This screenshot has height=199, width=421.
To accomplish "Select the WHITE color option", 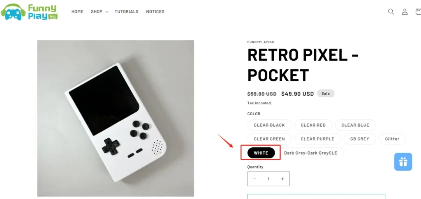I will (261, 153).
